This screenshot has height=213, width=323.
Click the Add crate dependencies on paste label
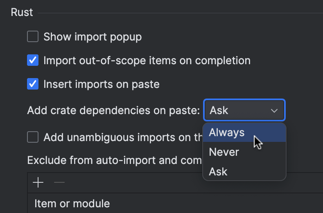[x=113, y=110]
